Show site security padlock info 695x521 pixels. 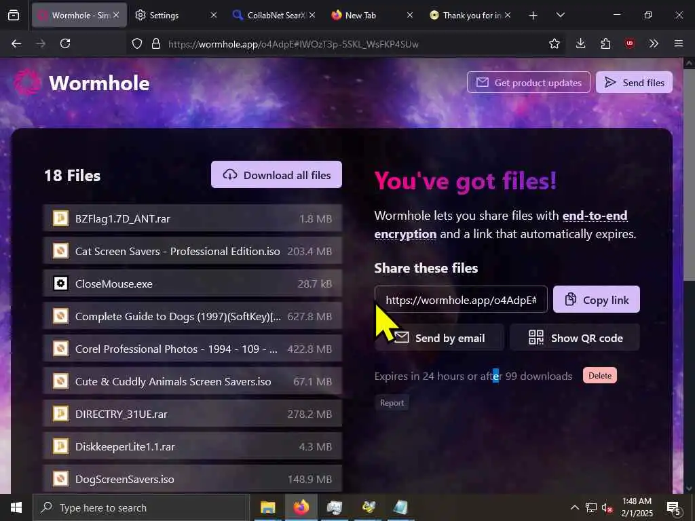point(155,43)
